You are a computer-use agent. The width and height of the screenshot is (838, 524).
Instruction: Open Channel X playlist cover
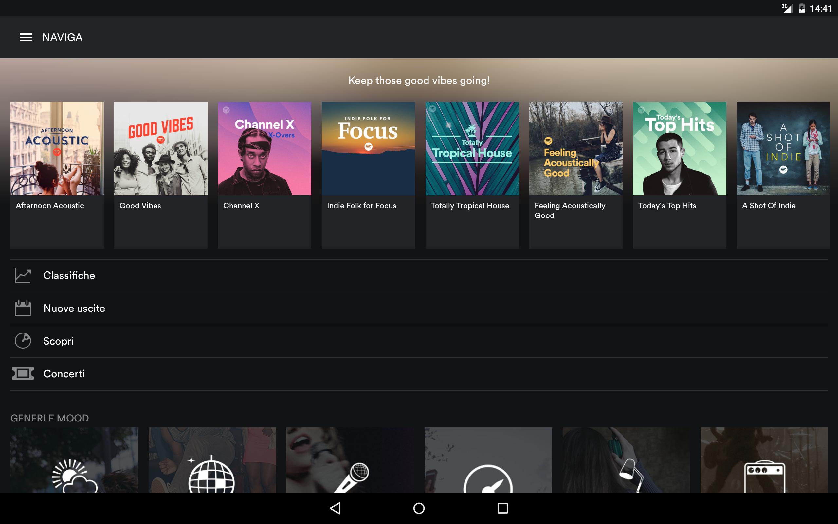tap(264, 148)
